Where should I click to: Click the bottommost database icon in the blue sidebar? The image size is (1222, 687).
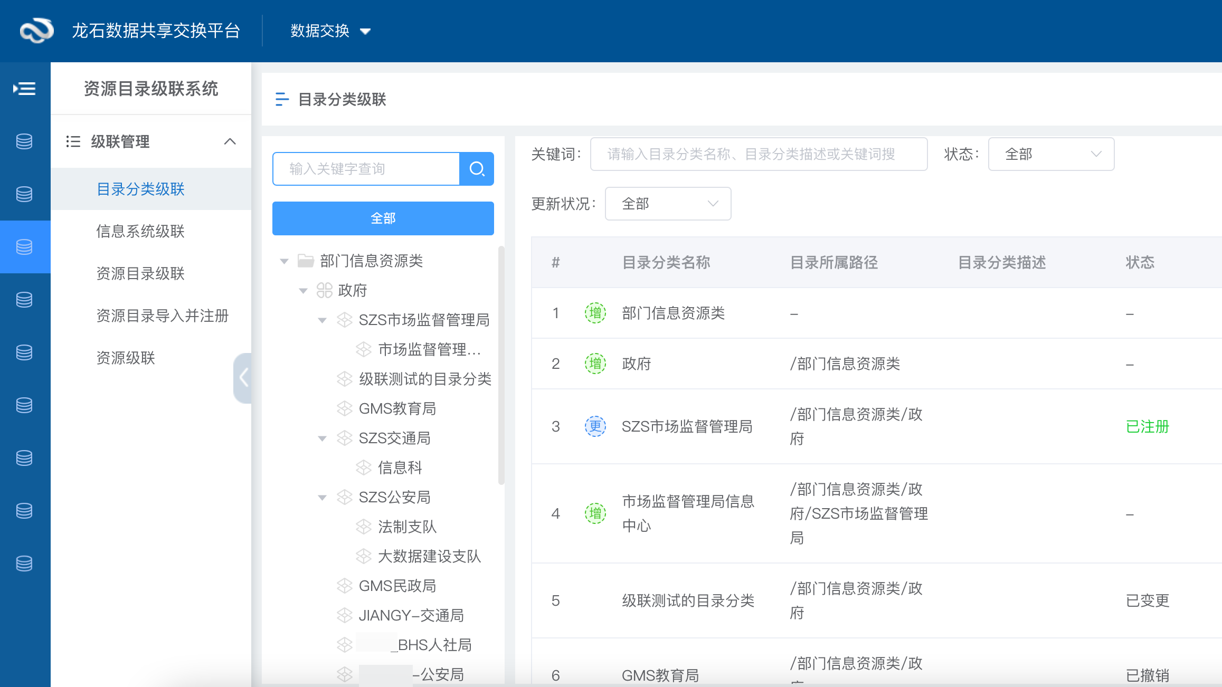click(24, 563)
